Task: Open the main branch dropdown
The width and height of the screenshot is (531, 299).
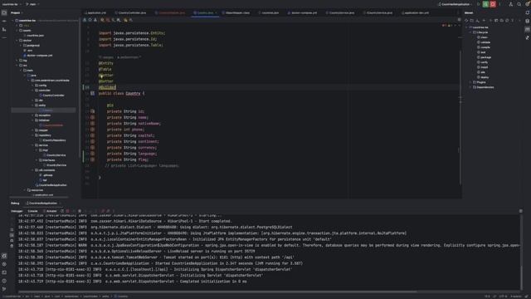Action: click(32, 4)
